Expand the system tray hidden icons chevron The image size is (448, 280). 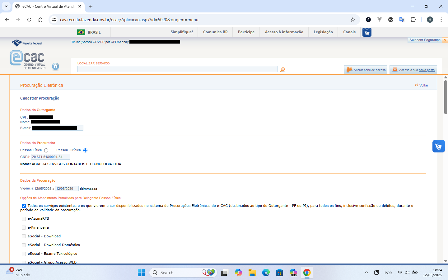coord(366,273)
